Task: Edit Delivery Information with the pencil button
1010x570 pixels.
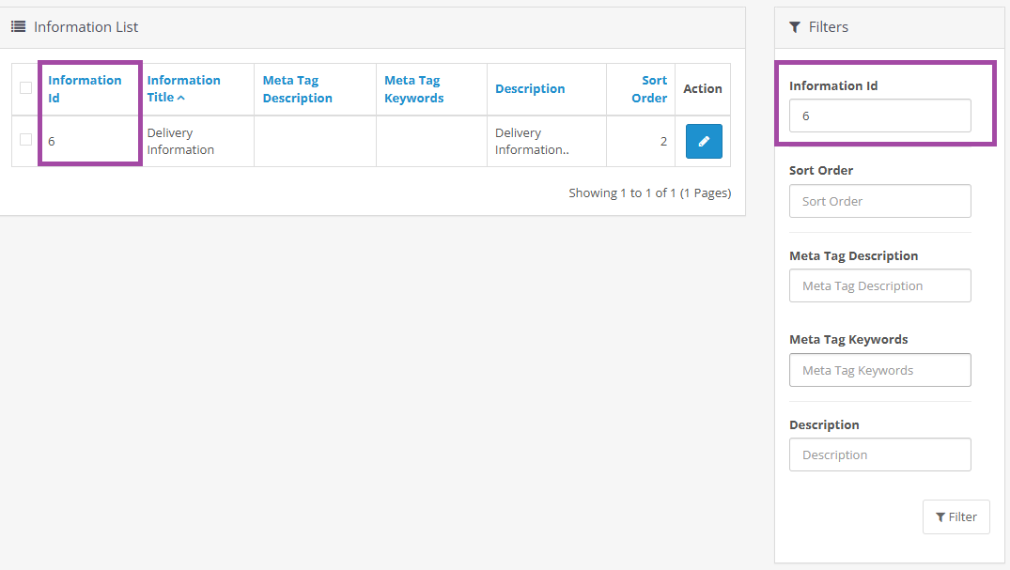Action: [x=704, y=141]
